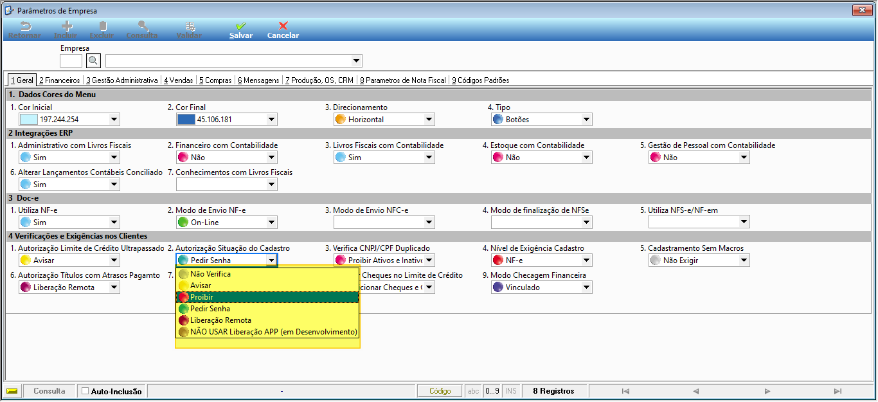Open Nível de Exigência Cadastro dropdown
Image resolution: width=878 pixels, height=402 pixels.
coord(587,260)
